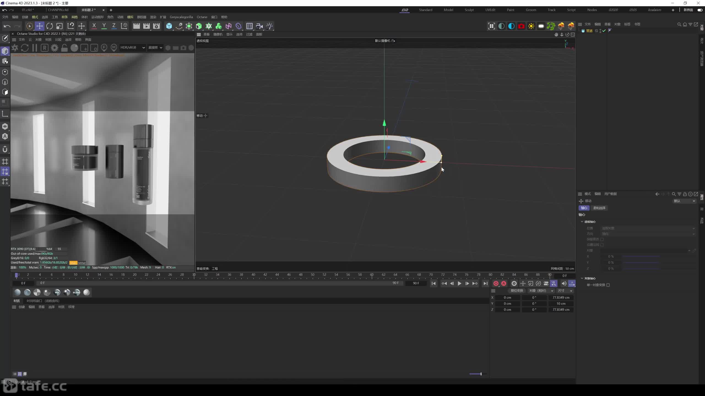Switch to UVEdit layout tab
Image resolution: width=705 pixels, height=396 pixels.
pos(490,10)
